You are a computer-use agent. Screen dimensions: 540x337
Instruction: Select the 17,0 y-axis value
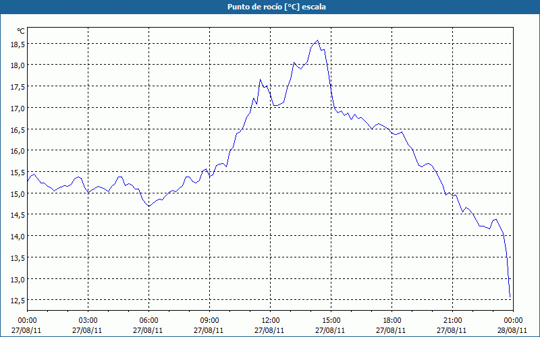pyautogui.click(x=18, y=109)
